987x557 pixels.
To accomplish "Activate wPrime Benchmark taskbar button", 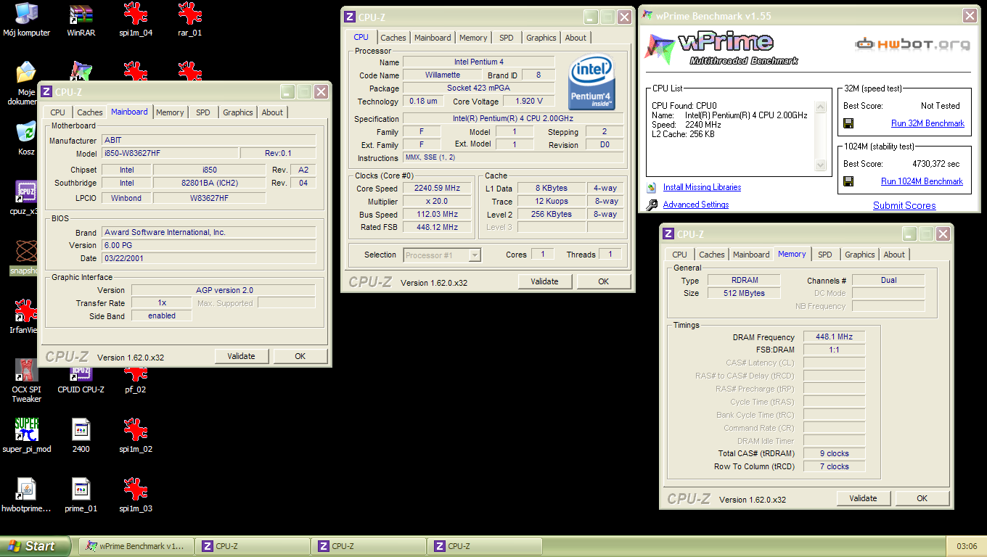I will coord(136,546).
